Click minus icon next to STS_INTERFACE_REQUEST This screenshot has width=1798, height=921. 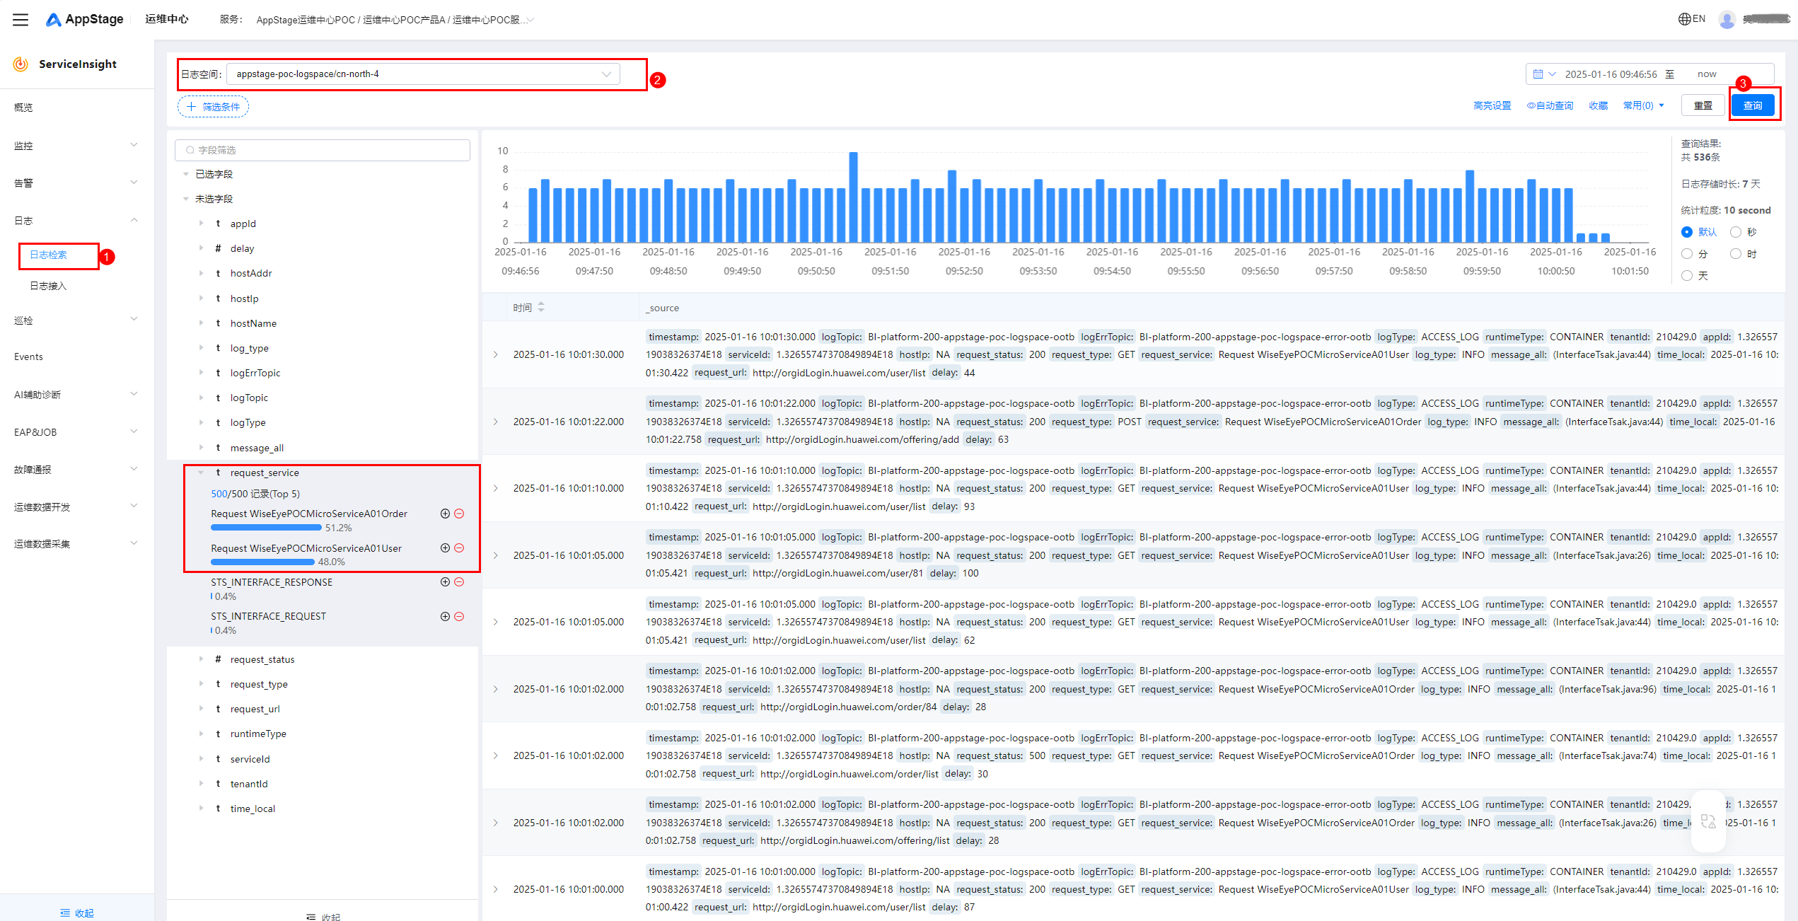[x=459, y=616]
